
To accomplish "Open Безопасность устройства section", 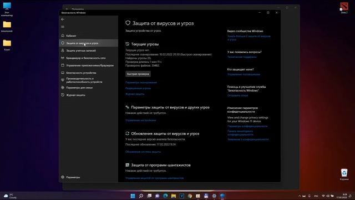I will tap(89, 73).
